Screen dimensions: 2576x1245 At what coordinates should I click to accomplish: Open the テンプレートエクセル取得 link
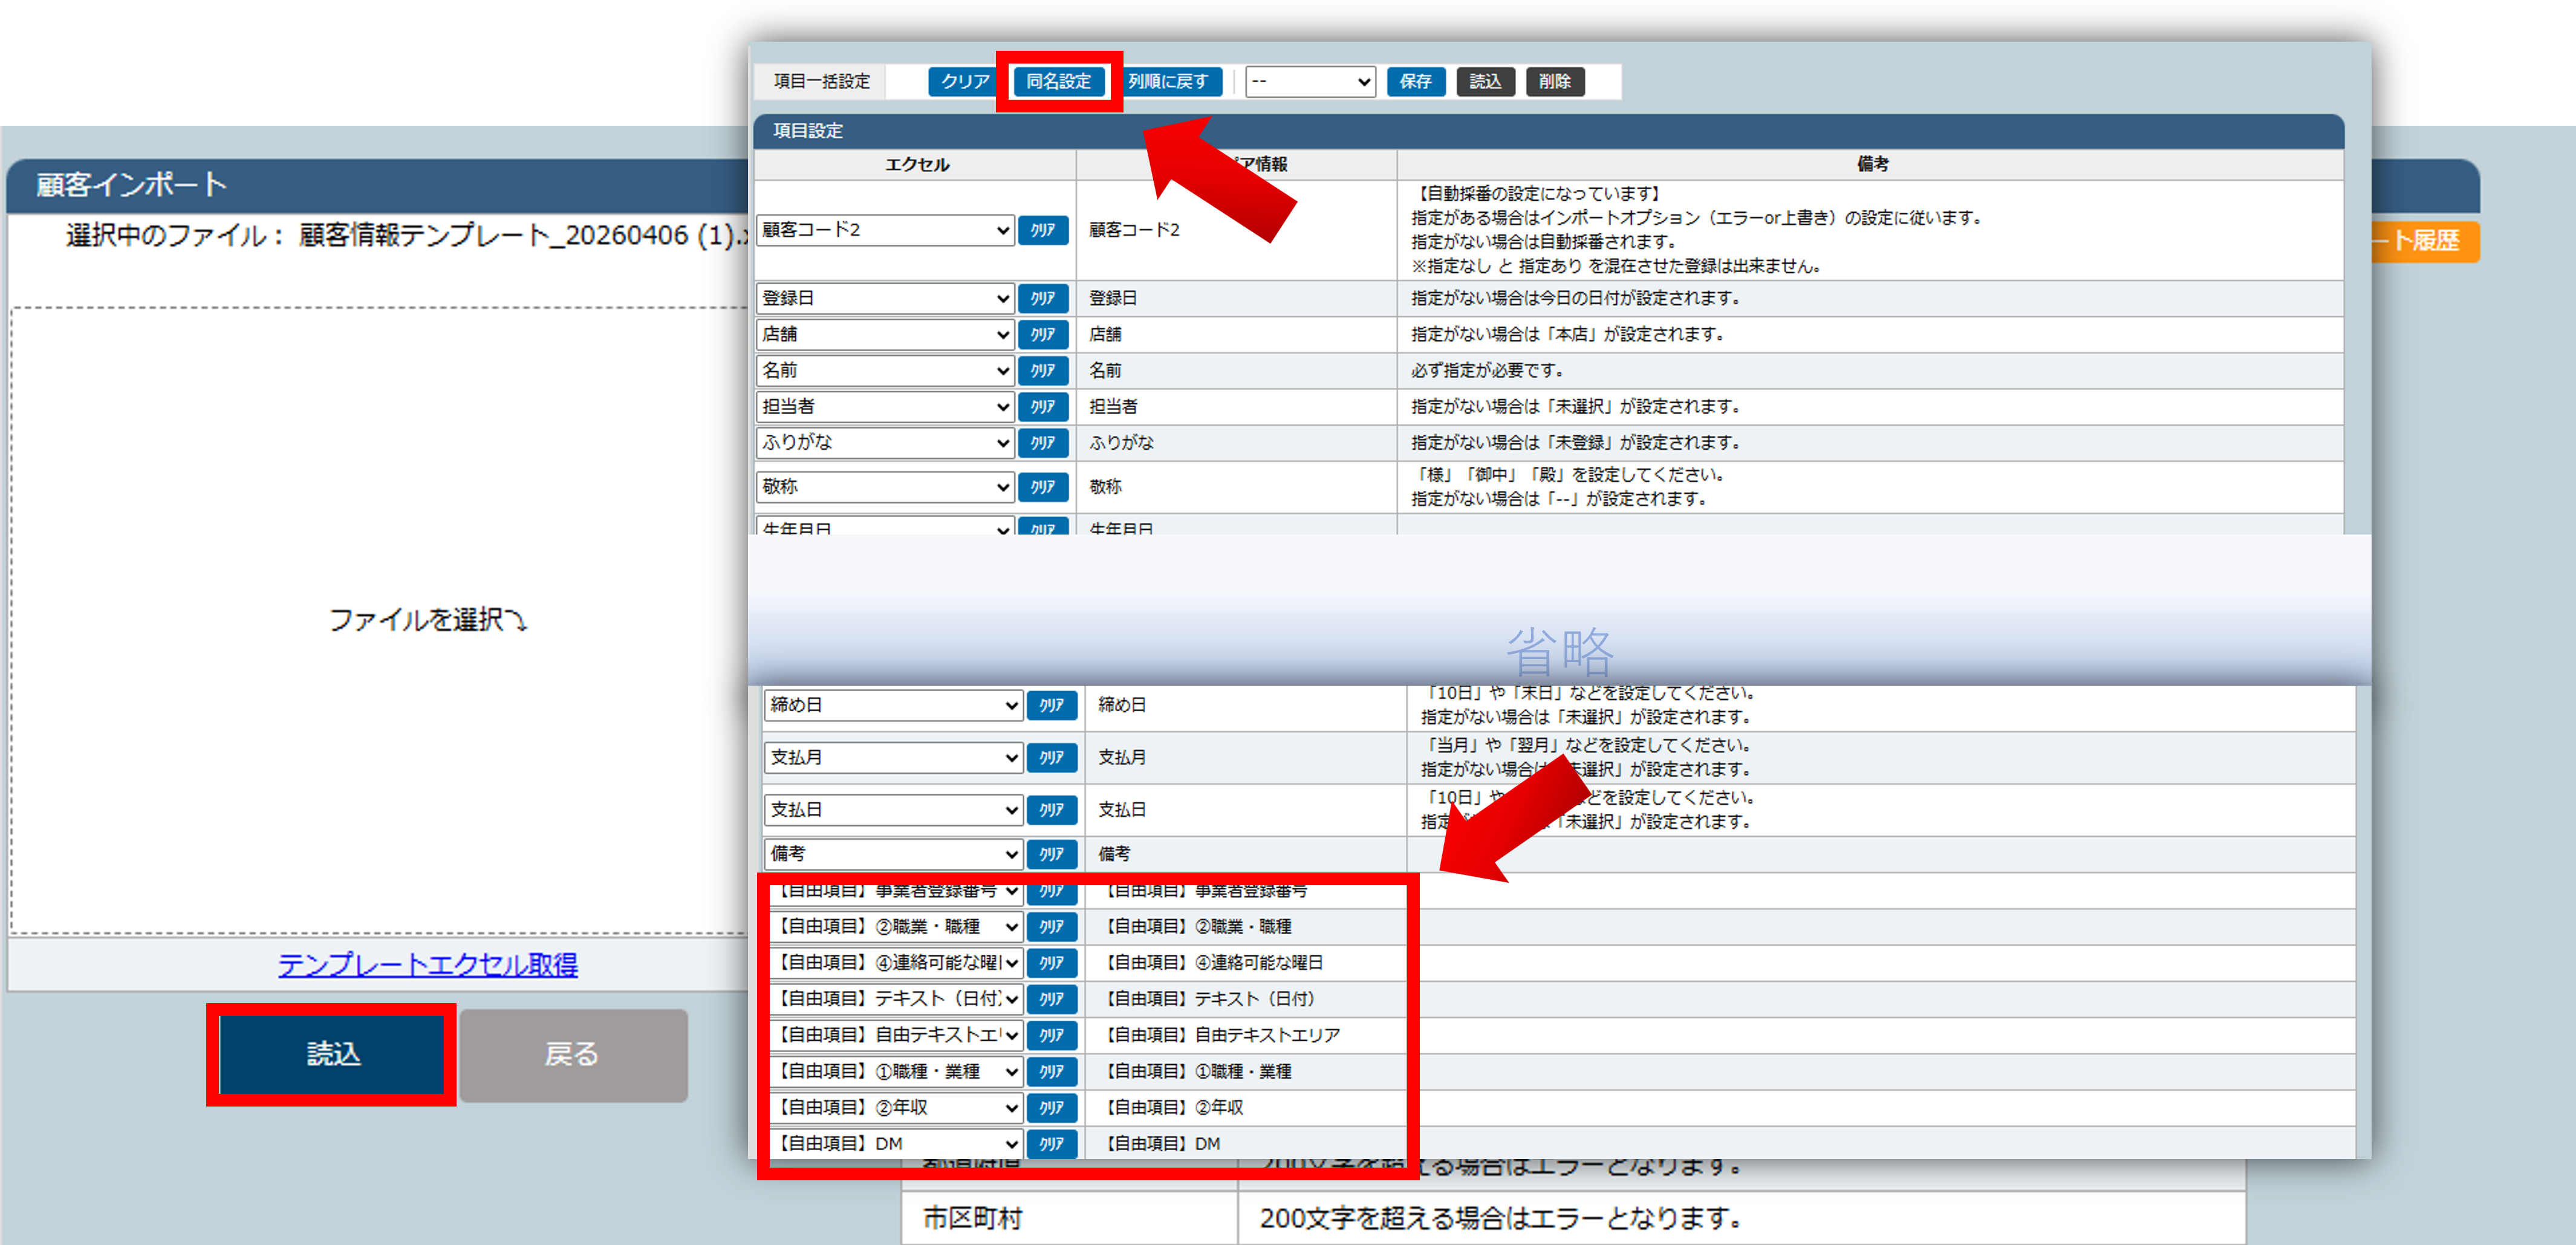427,964
